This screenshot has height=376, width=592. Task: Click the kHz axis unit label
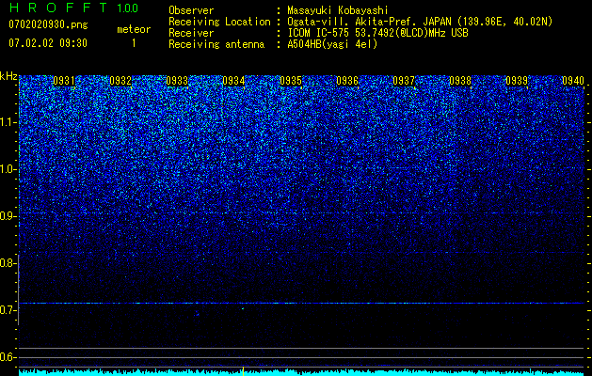(x=8, y=76)
